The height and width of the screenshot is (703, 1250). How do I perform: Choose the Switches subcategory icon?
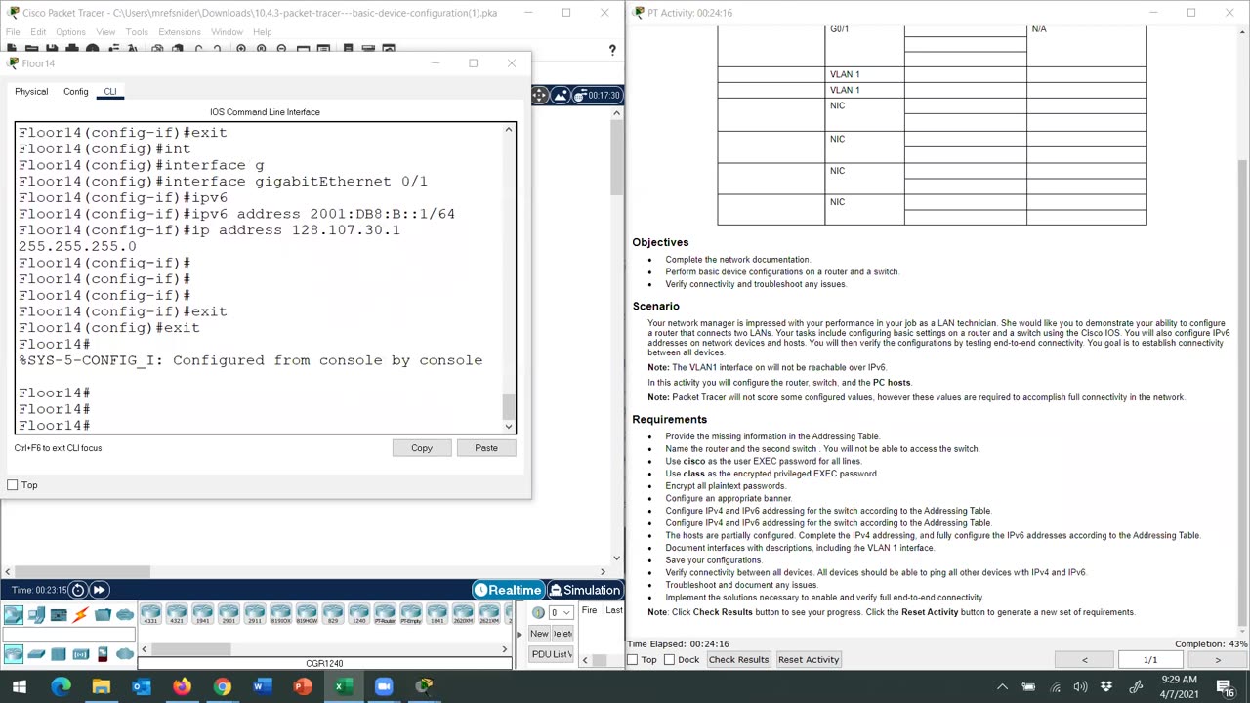click(x=36, y=653)
